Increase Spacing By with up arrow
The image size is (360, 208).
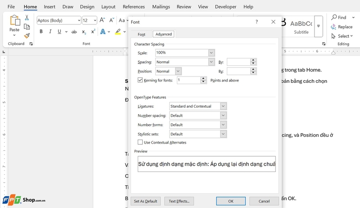click(253, 60)
